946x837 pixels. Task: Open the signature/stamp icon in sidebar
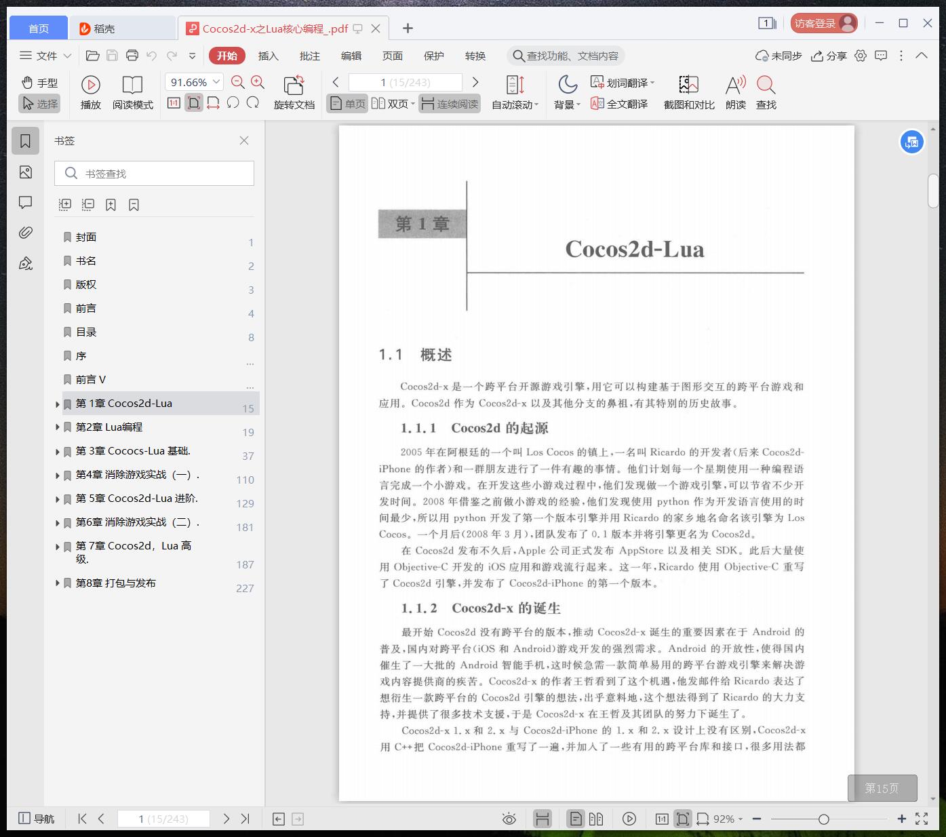click(26, 263)
